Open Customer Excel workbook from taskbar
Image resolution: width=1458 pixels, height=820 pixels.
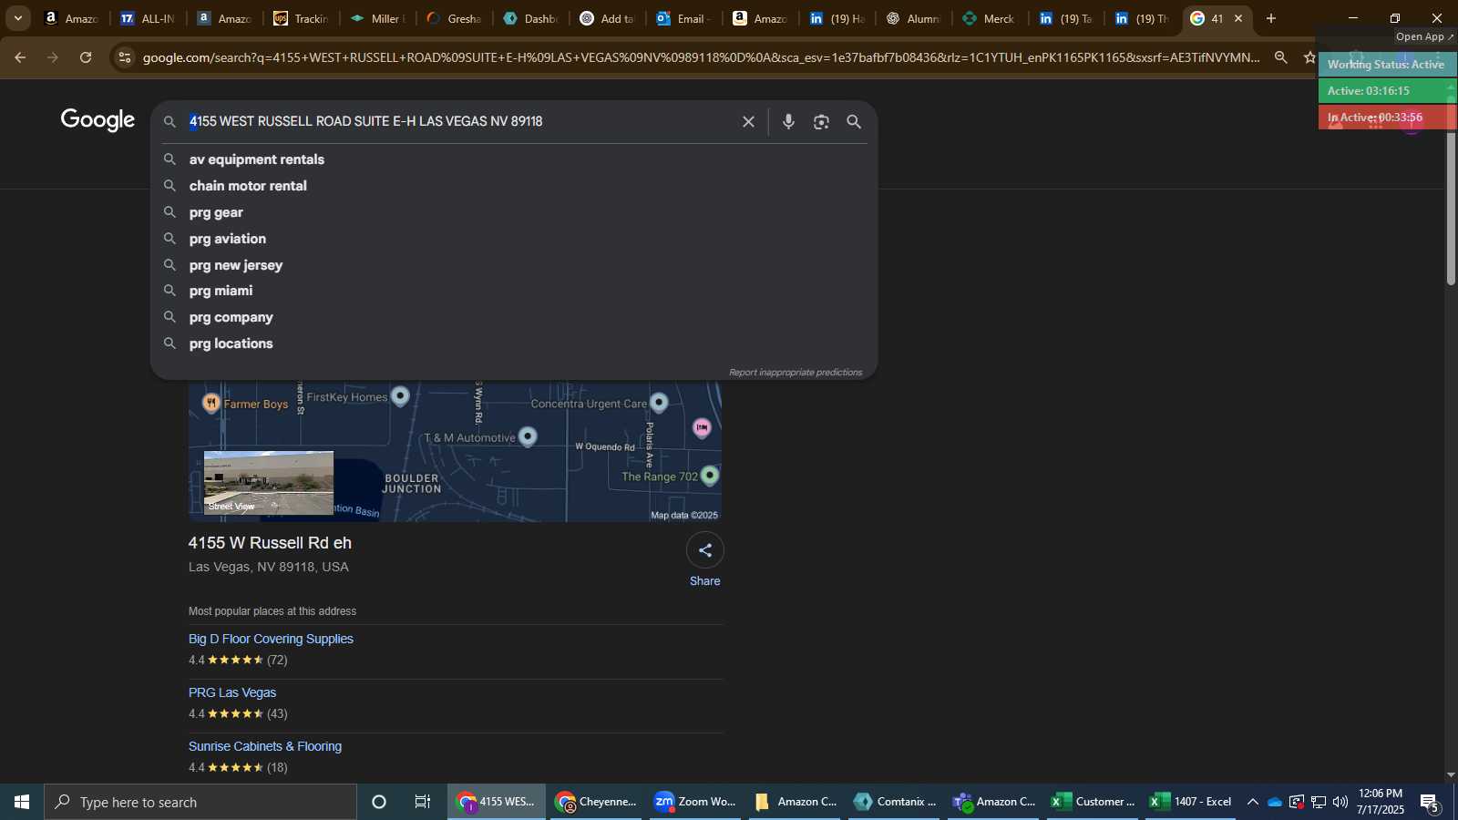click(1093, 802)
